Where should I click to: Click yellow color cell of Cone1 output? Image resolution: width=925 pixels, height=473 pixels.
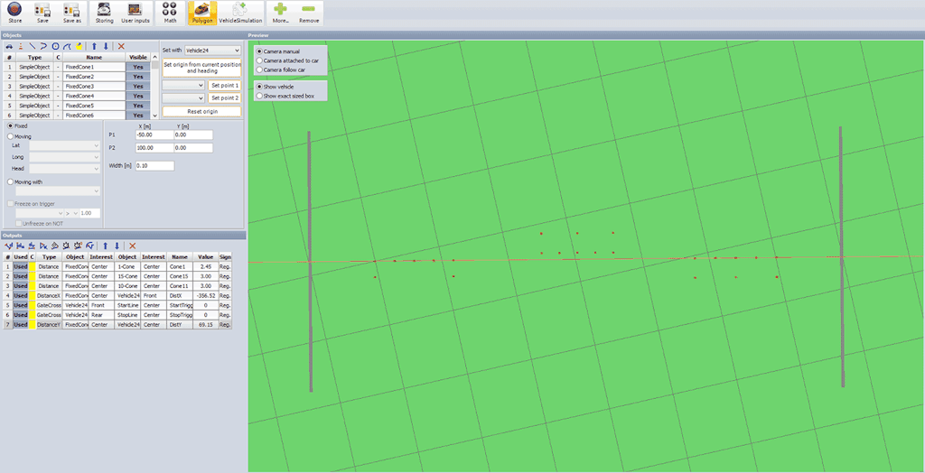(33, 266)
